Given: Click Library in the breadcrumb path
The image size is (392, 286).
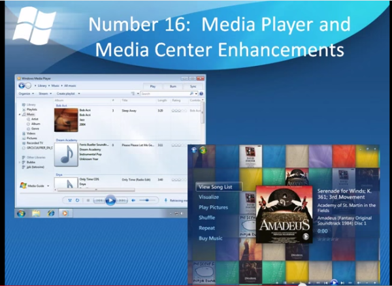Looking at the screenshot, I should (x=42, y=86).
